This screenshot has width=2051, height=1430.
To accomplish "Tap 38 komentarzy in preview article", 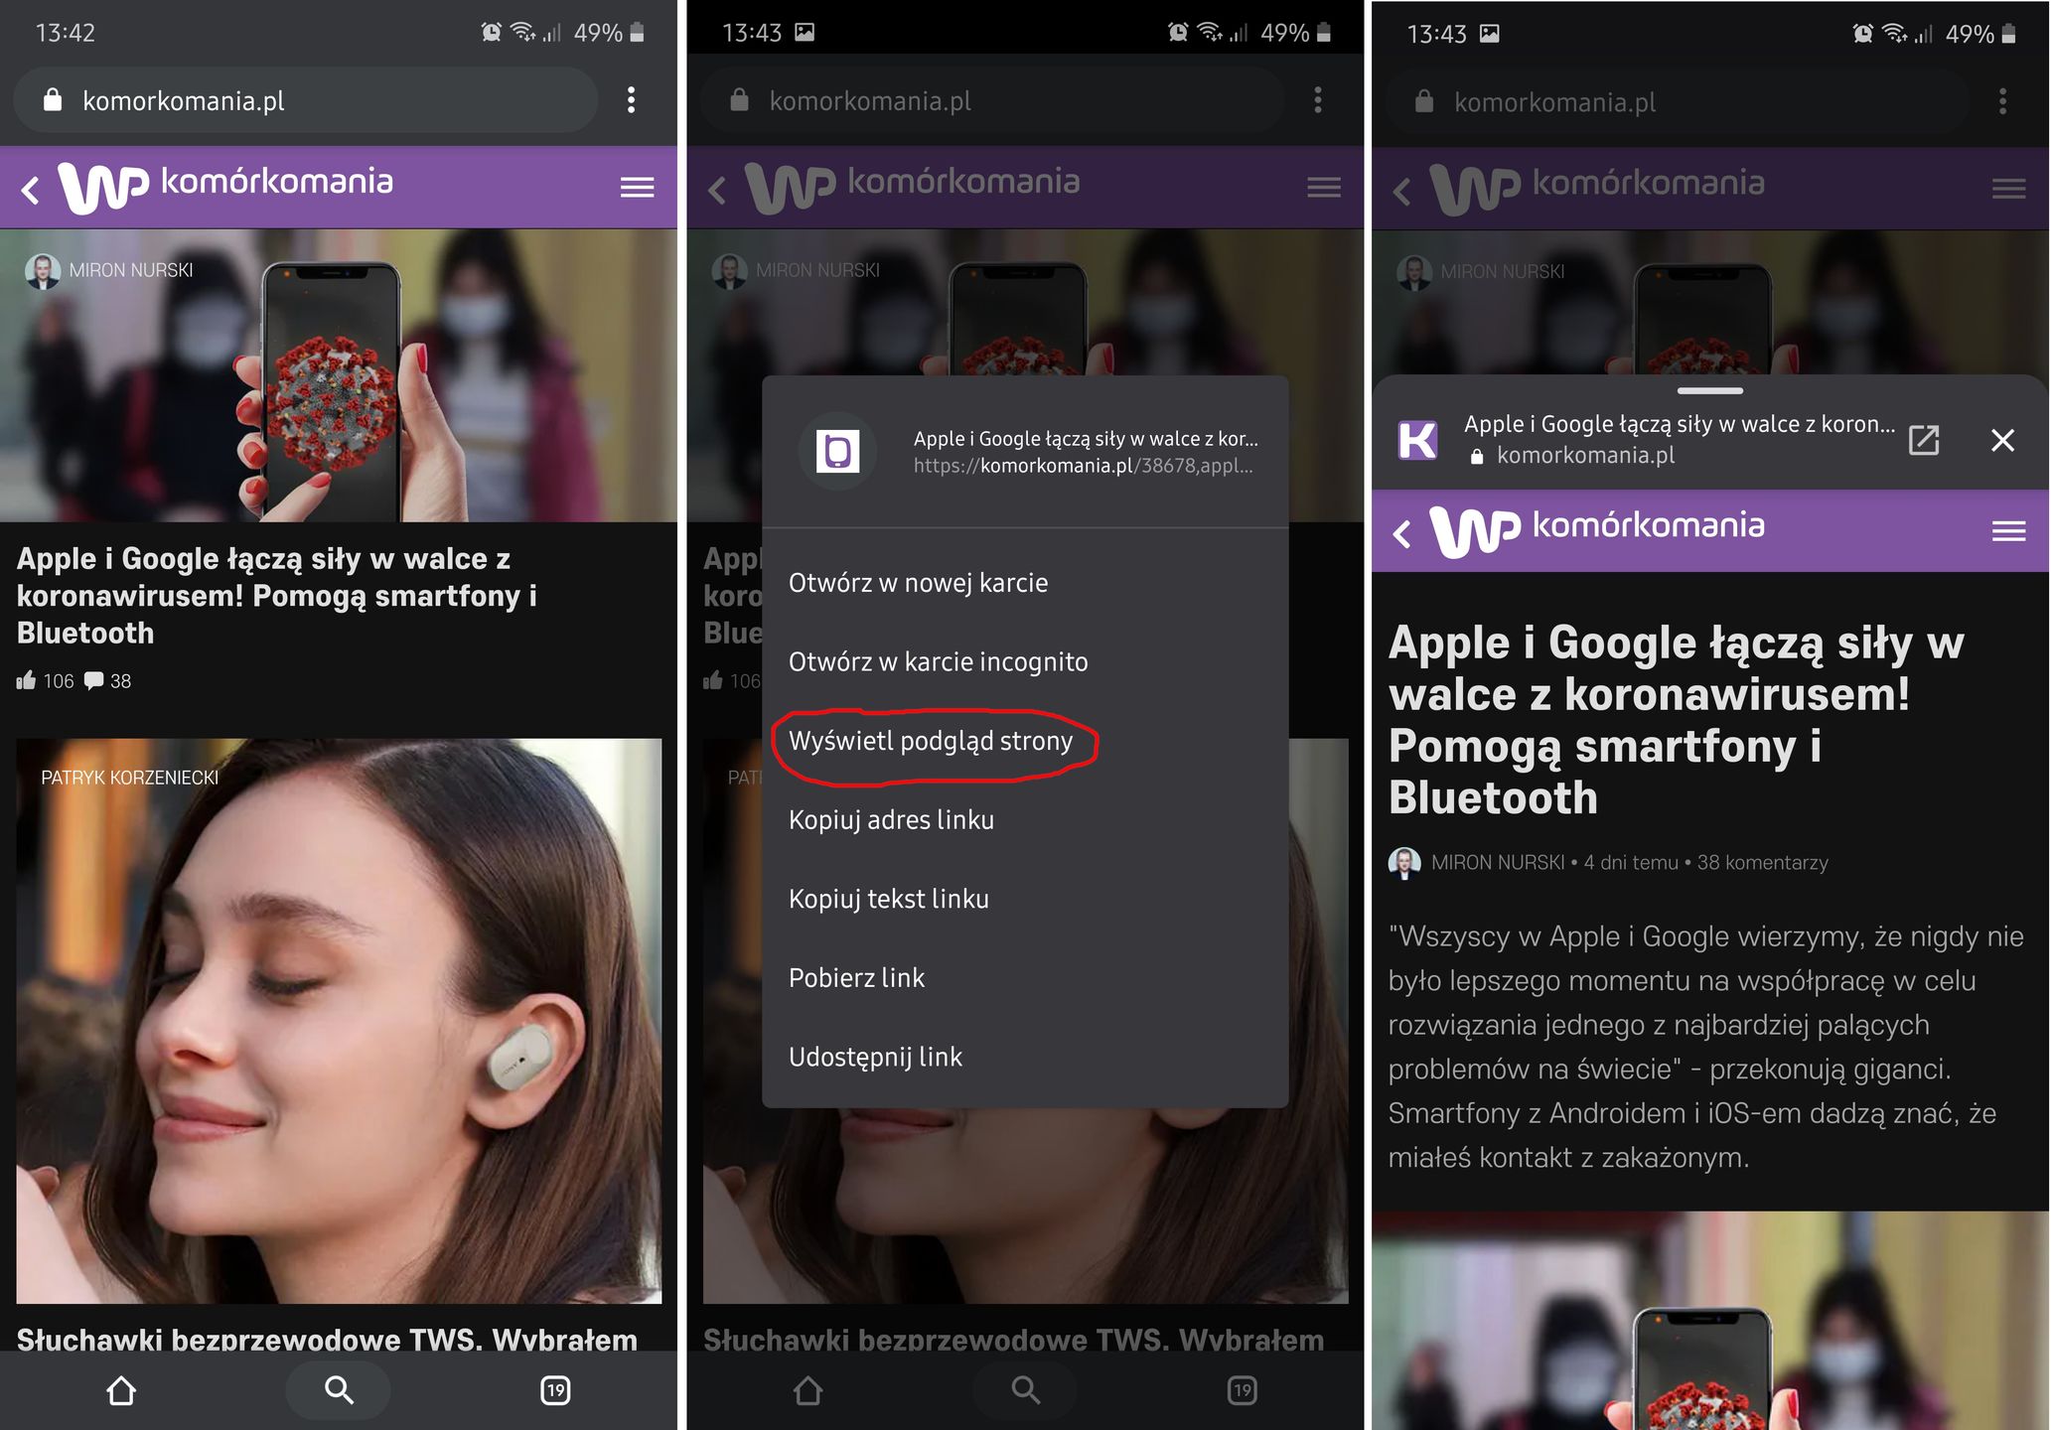I will click(1762, 862).
